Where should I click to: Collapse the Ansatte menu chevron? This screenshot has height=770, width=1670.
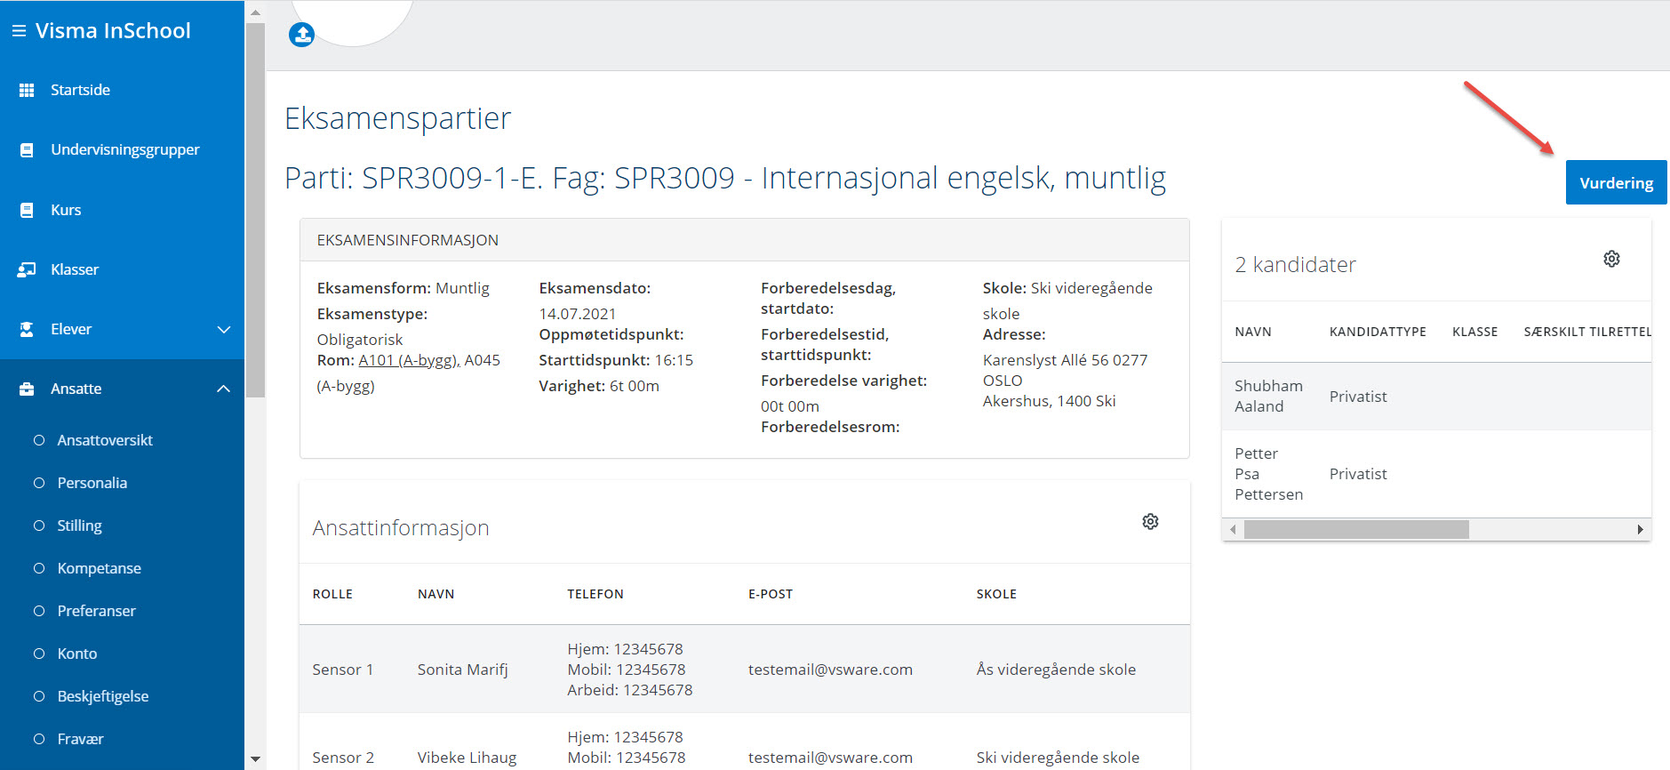tap(224, 389)
